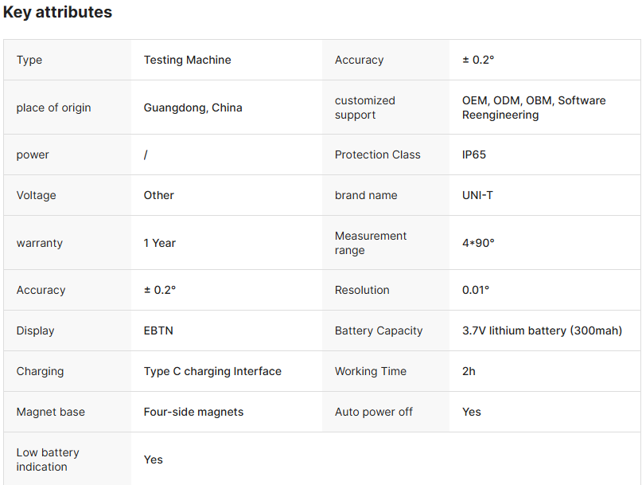Click the Type C charging Interface value

[212, 371]
